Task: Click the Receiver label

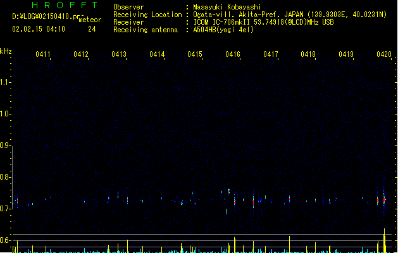Action: click(128, 22)
